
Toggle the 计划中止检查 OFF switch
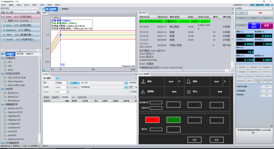[x=266, y=87]
